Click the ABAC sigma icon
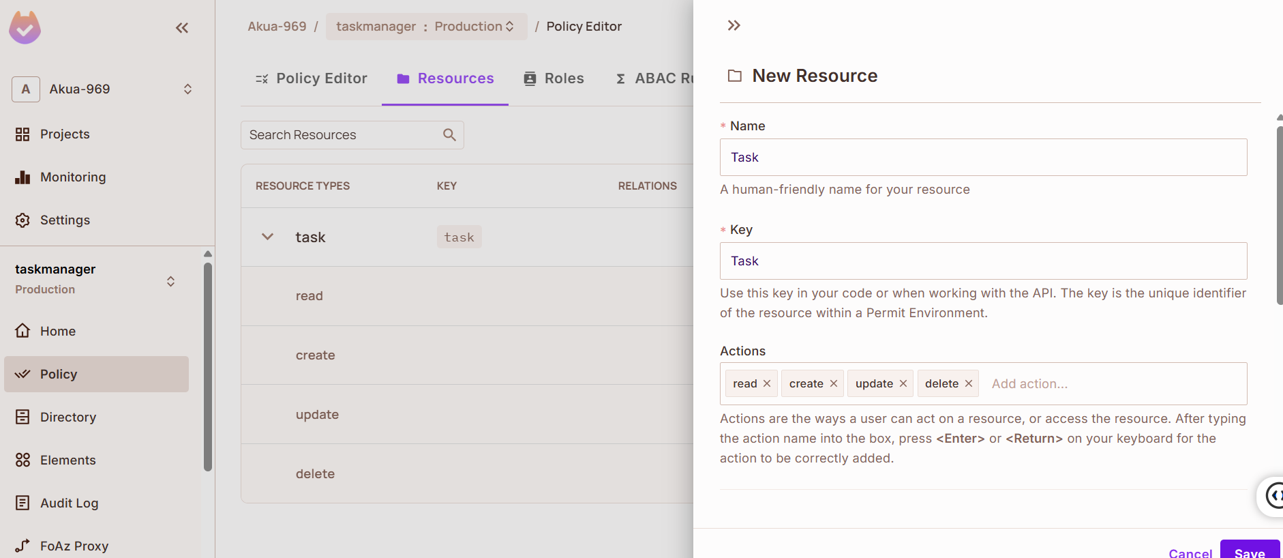 pos(621,79)
